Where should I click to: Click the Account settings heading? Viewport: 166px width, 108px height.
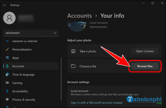click(x=78, y=82)
